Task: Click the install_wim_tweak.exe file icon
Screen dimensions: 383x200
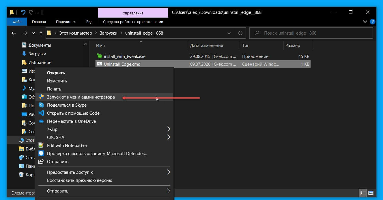Action: (100, 56)
